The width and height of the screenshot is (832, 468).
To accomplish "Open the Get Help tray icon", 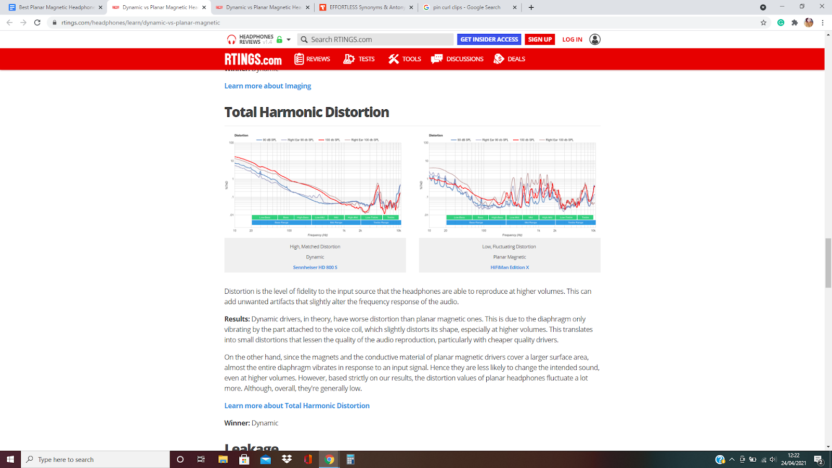I will pos(720,459).
